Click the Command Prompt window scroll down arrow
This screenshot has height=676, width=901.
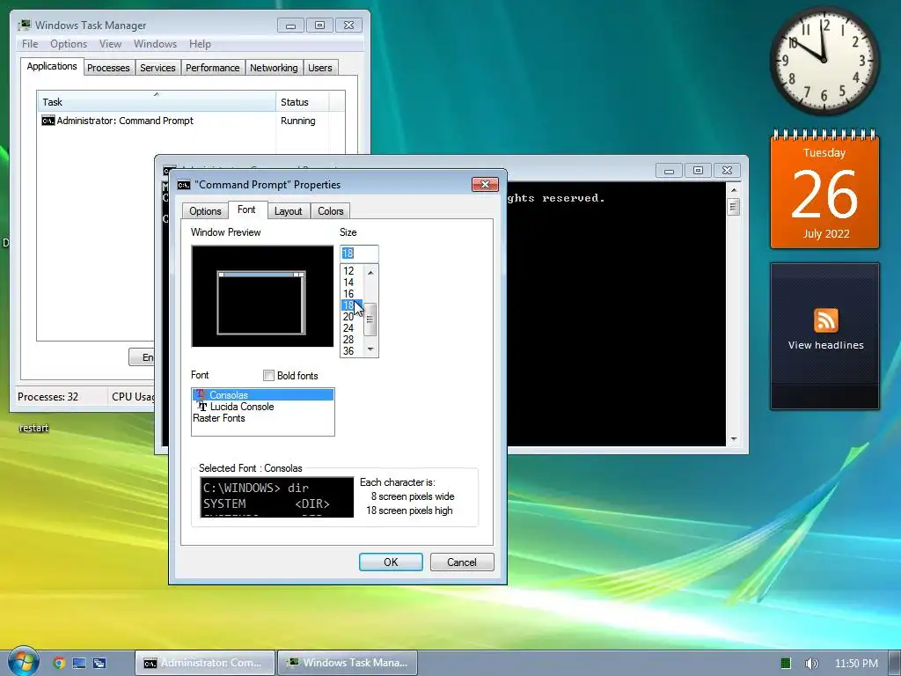[734, 439]
